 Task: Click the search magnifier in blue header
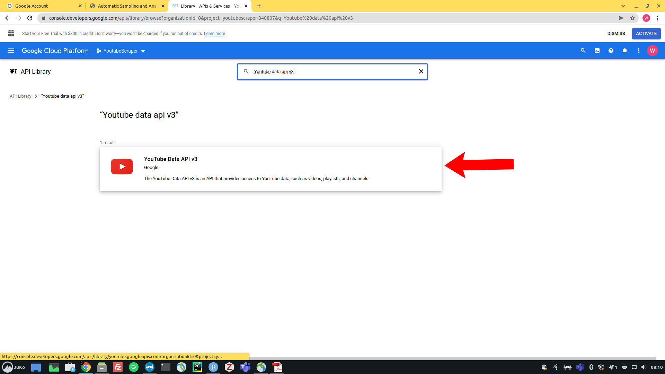coord(583,51)
